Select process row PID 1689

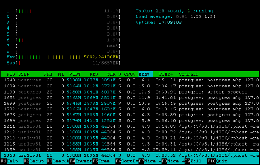tap(130, 86)
